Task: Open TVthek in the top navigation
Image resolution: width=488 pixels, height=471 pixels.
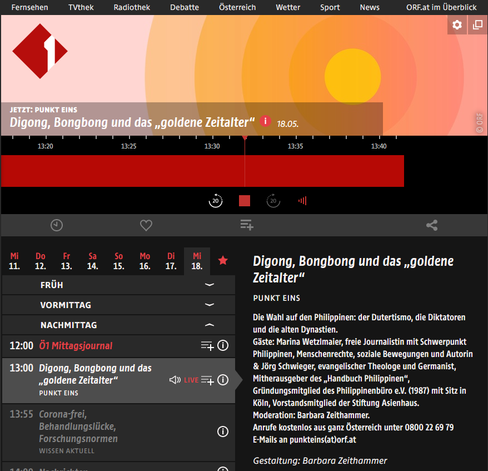Action: 81,7
